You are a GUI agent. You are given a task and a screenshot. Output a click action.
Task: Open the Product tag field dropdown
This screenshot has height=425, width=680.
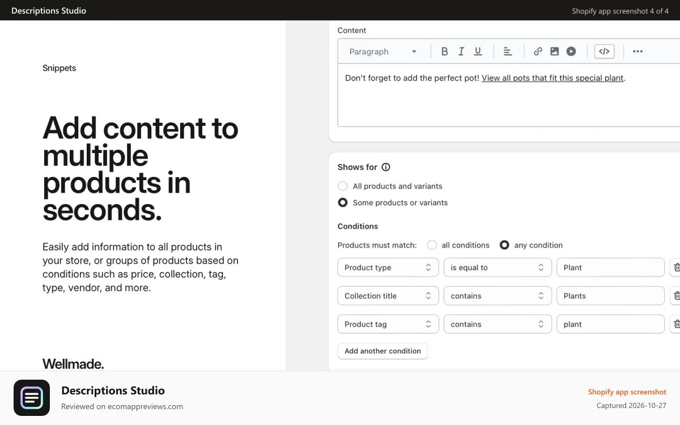pyautogui.click(x=388, y=324)
